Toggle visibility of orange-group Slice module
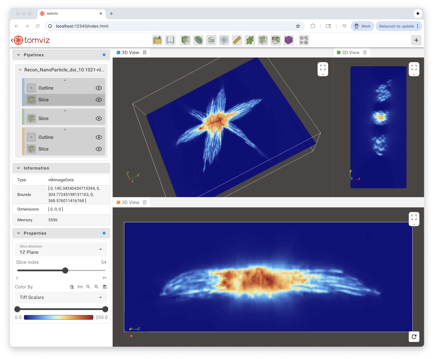This screenshot has width=434, height=359. (x=99, y=149)
